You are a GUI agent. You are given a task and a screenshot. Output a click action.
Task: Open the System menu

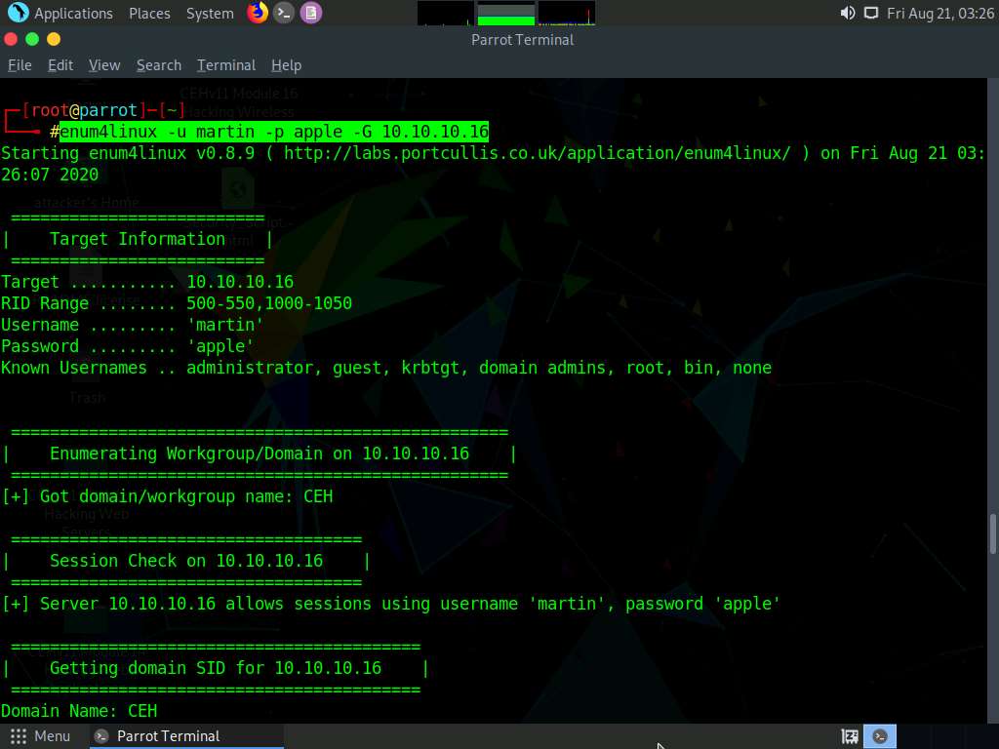click(x=210, y=14)
